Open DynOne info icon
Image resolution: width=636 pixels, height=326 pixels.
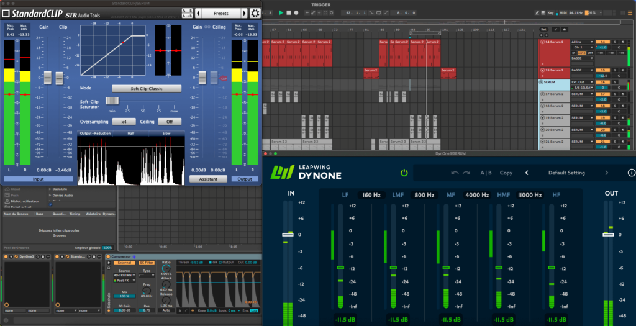631,173
